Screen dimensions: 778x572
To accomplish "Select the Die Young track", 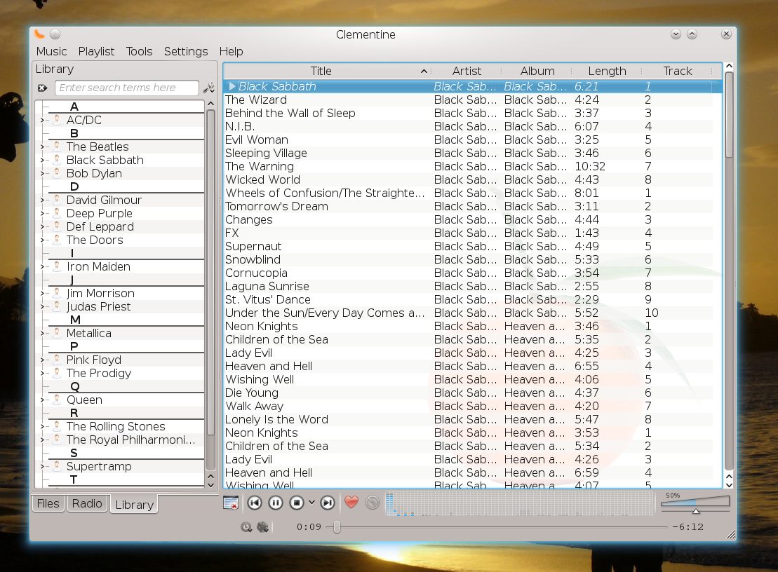I will [x=469, y=393].
